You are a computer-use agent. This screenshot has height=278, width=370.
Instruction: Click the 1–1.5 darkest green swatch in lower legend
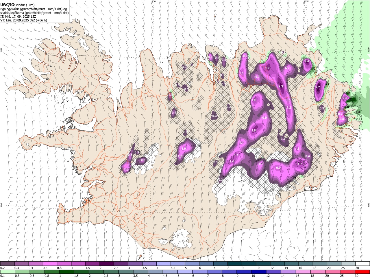click(66, 272)
